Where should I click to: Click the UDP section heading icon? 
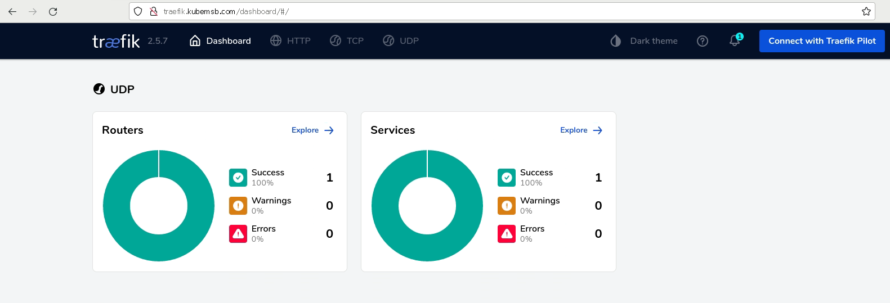coord(99,89)
